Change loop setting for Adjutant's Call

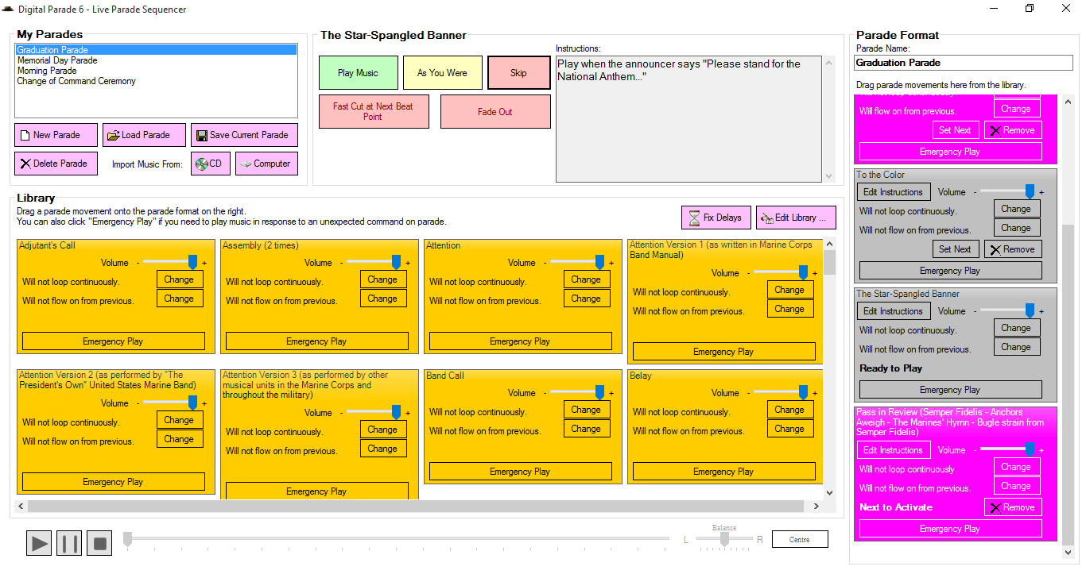[x=179, y=279]
